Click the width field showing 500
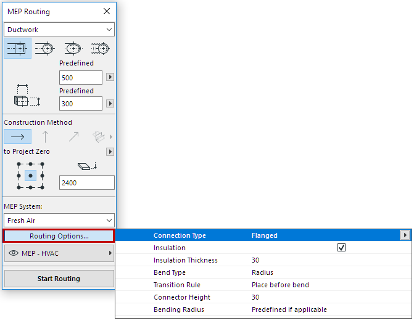Viewport: 414px width, 320px height. coord(81,77)
